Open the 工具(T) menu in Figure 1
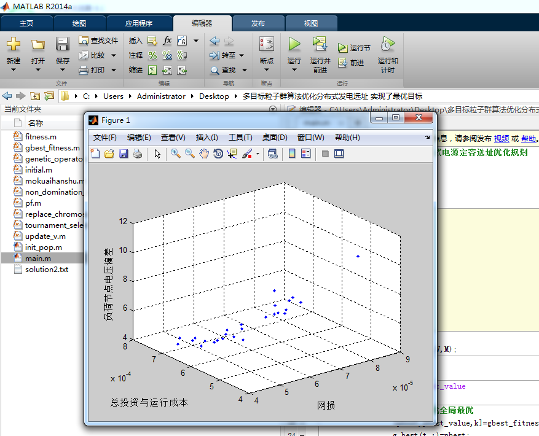 coord(241,138)
